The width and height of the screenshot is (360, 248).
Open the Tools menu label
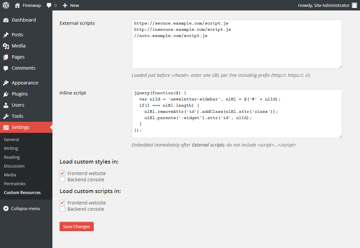point(17,116)
